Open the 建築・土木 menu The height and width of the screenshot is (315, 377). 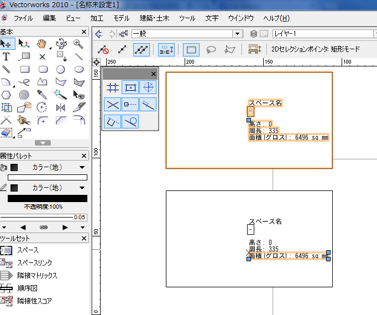[155, 18]
